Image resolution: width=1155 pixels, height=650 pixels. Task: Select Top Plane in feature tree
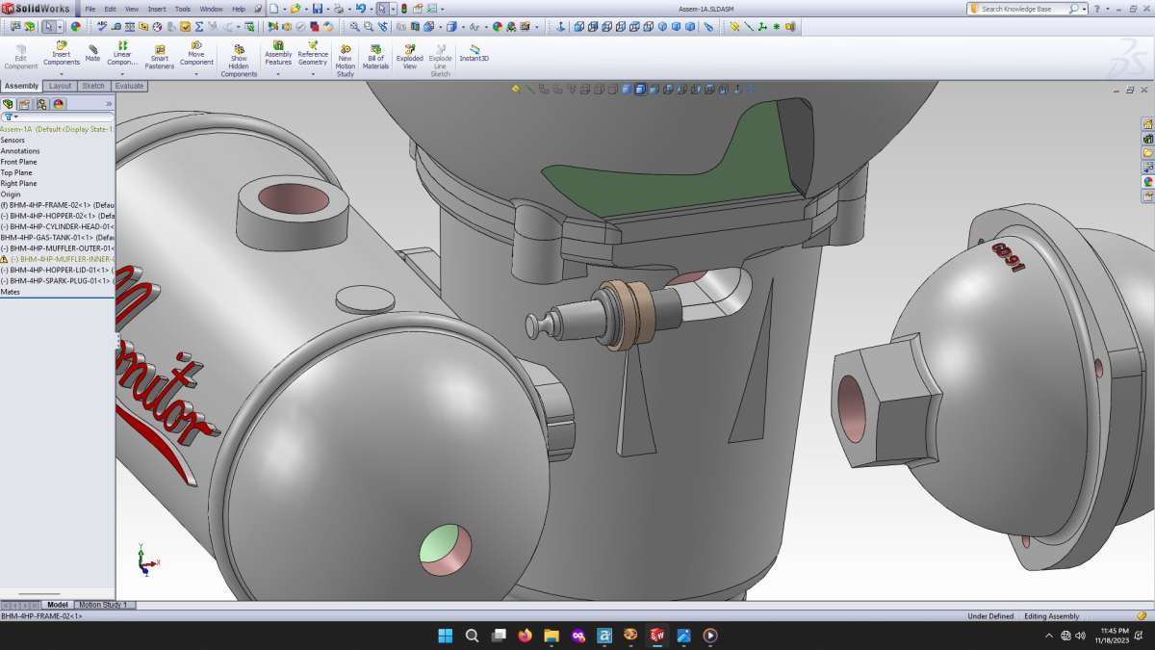click(16, 172)
